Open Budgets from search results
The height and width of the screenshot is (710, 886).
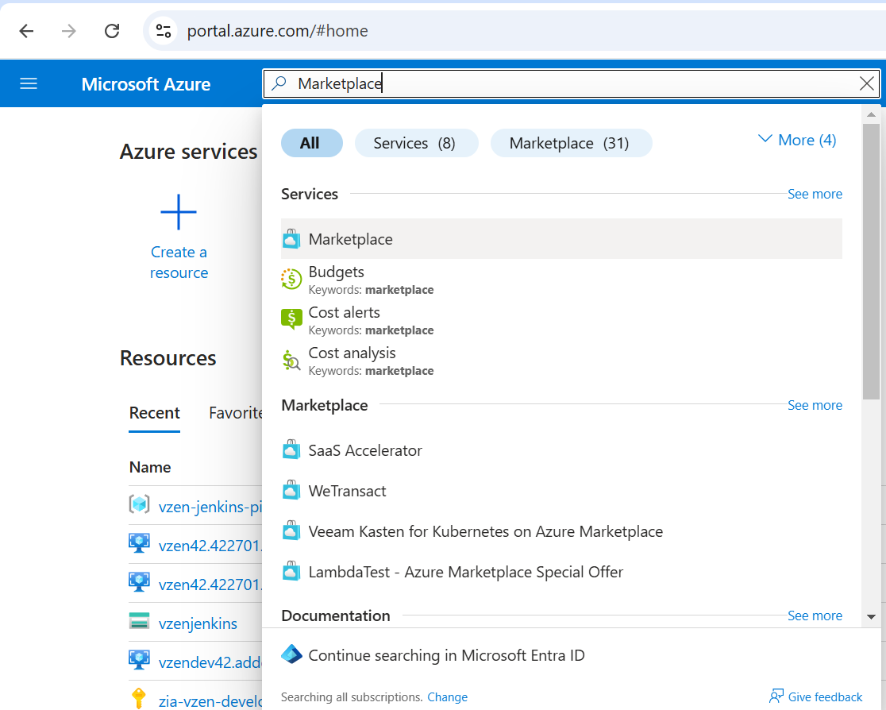336,272
